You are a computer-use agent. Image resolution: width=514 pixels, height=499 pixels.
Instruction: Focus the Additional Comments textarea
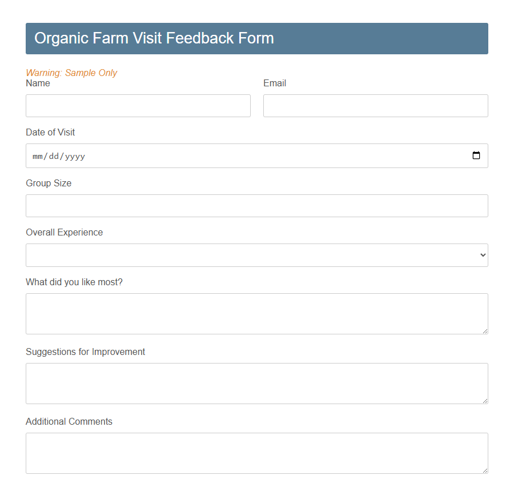click(x=257, y=453)
